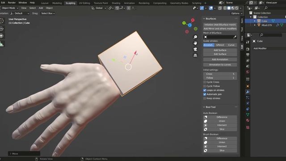Screen dimensions: 286x161
Task: Toggle viewport overlays button
Action: coord(211,8)
